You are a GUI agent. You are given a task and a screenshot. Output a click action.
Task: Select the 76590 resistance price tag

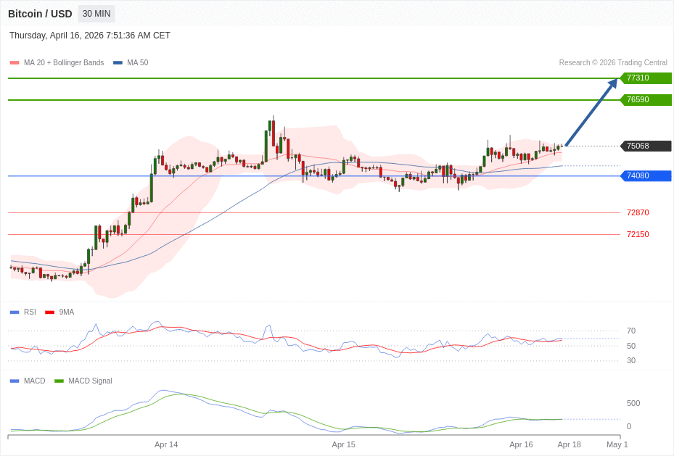pos(646,100)
